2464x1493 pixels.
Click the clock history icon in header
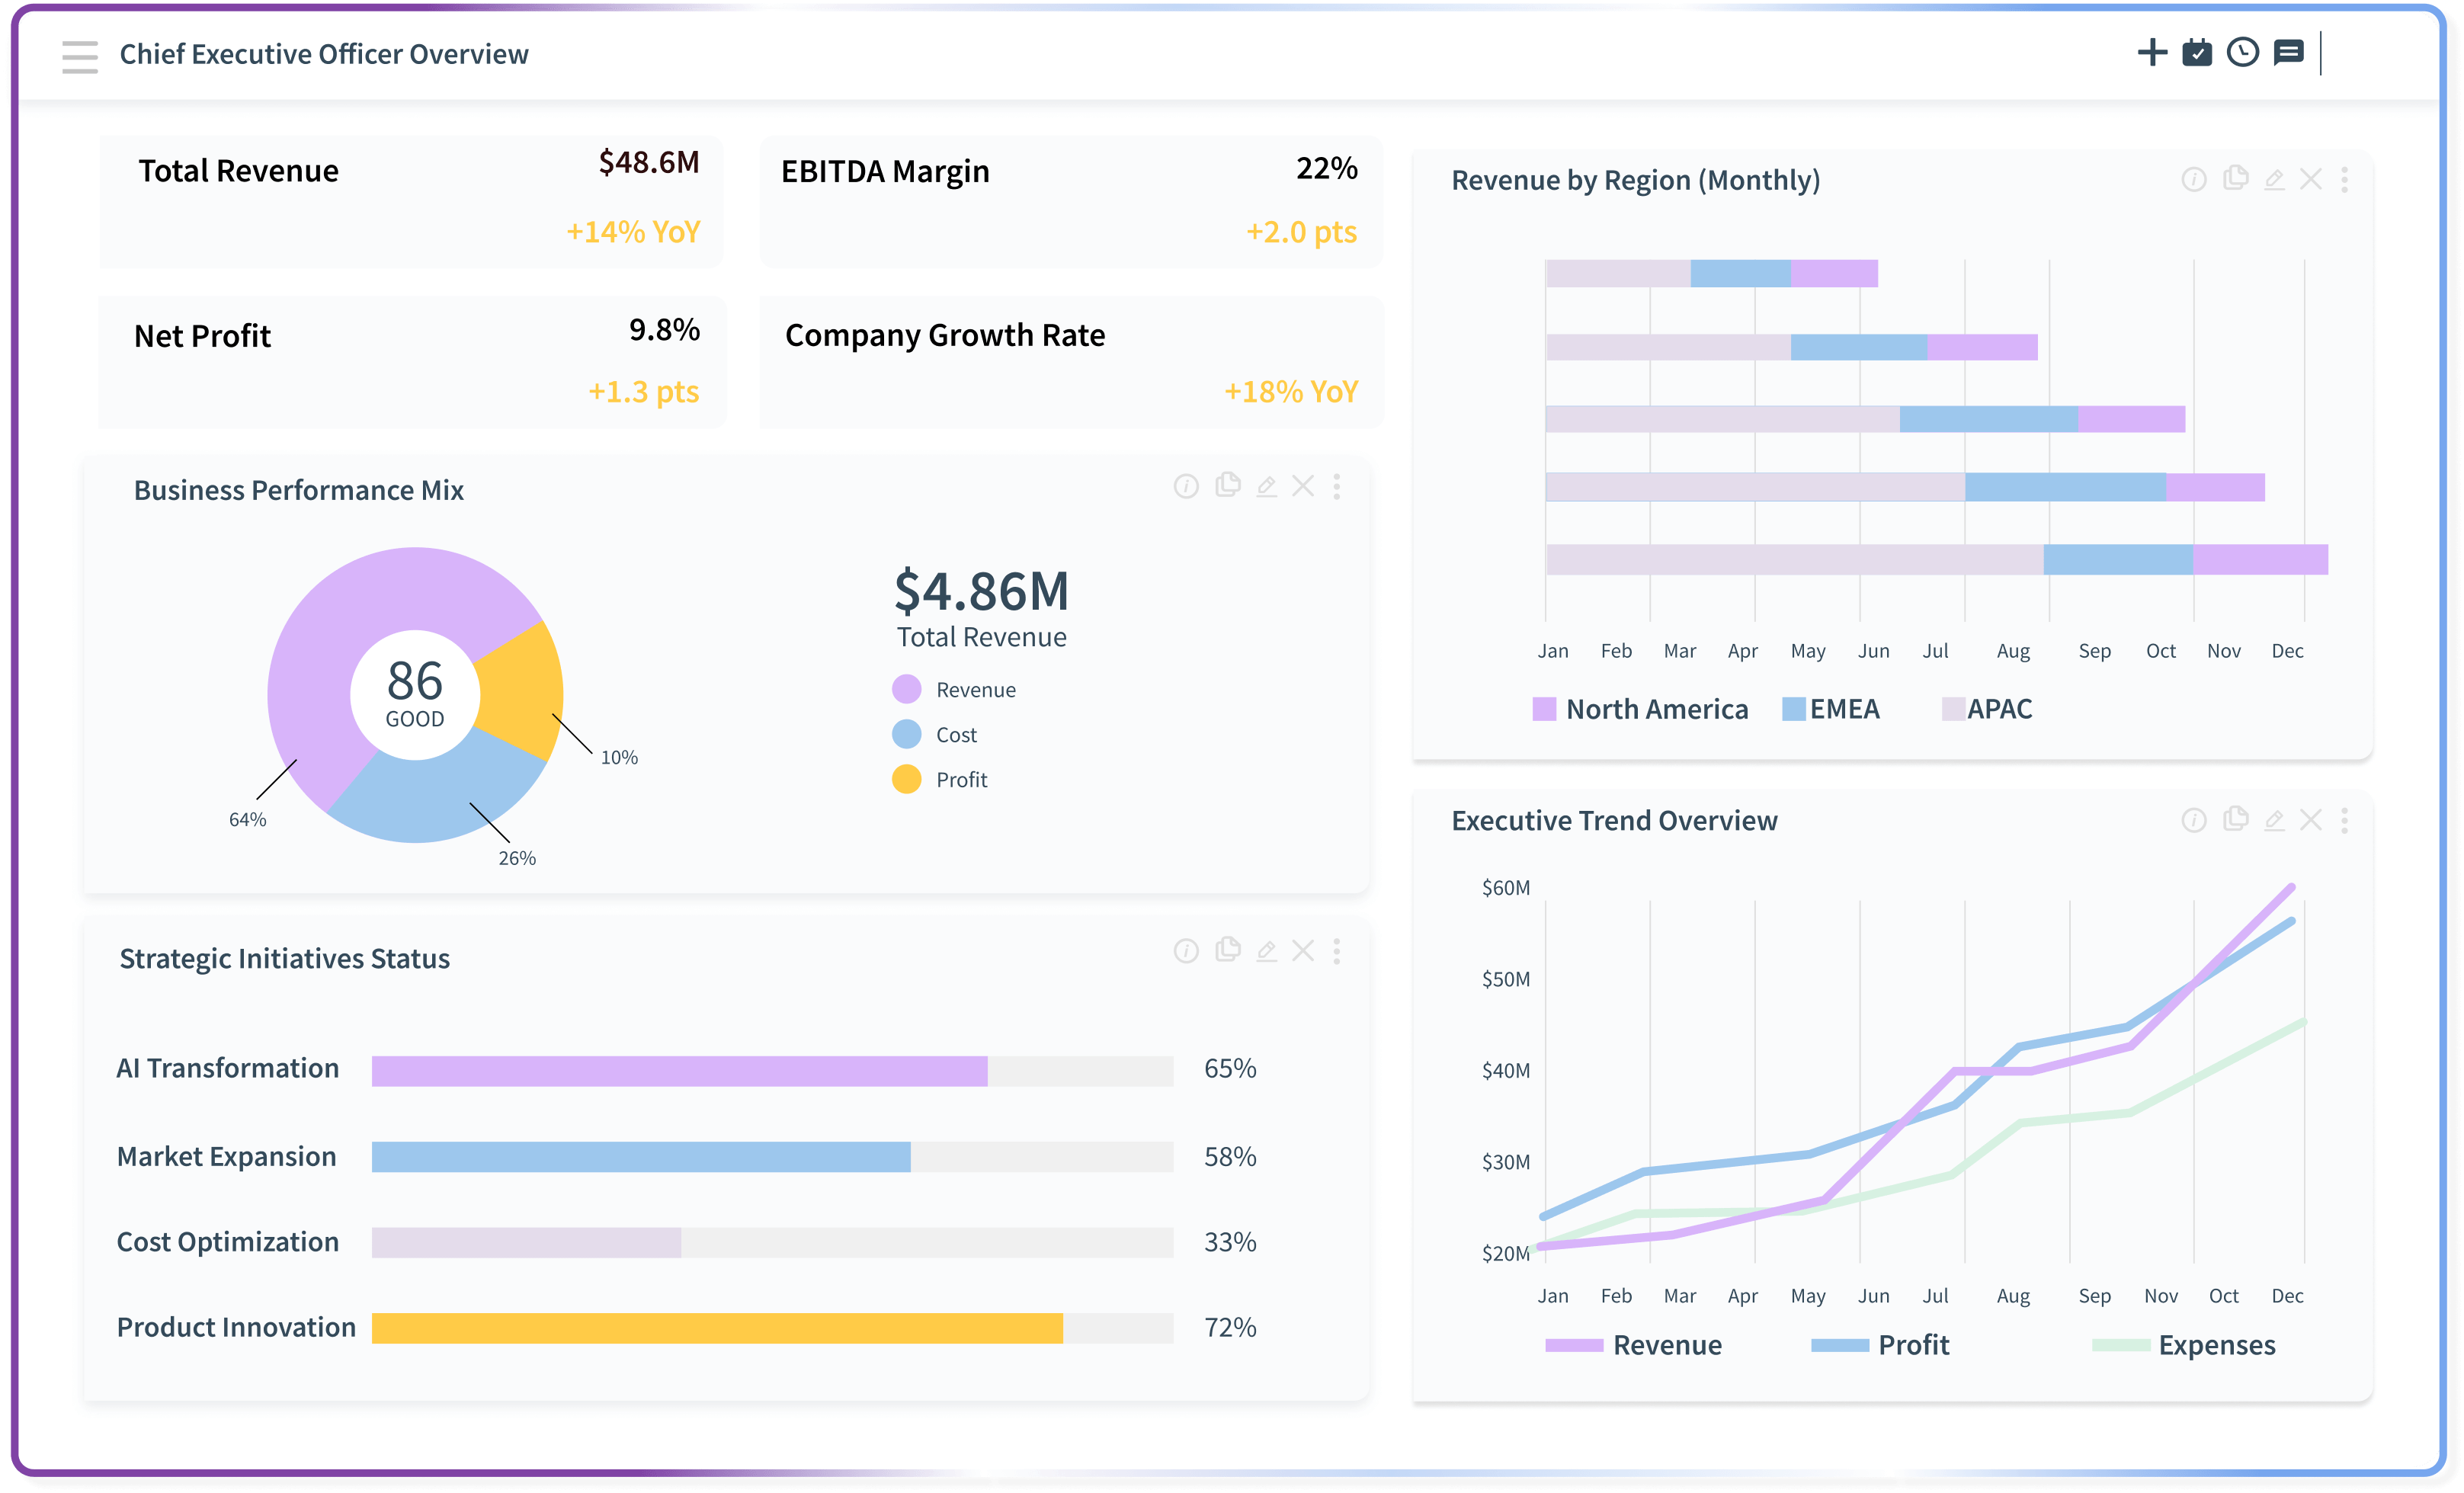click(2243, 52)
